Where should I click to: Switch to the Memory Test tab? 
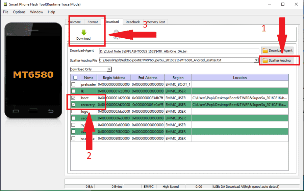click(x=156, y=22)
